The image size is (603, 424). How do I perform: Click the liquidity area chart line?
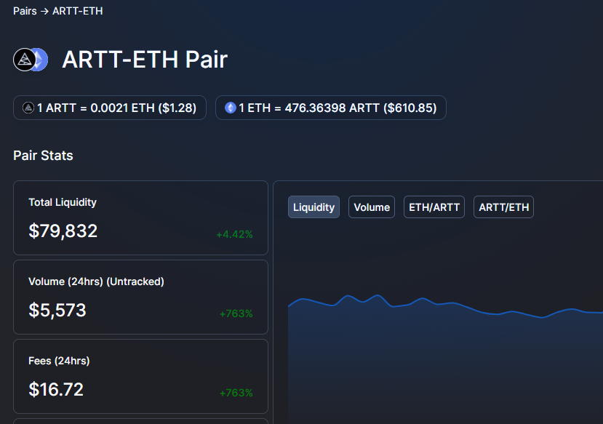(x=445, y=304)
